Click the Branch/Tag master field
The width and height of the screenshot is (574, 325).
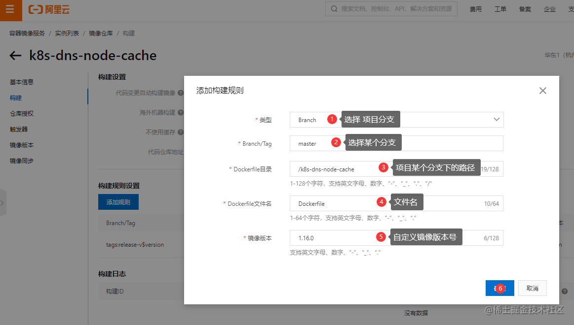(396, 143)
